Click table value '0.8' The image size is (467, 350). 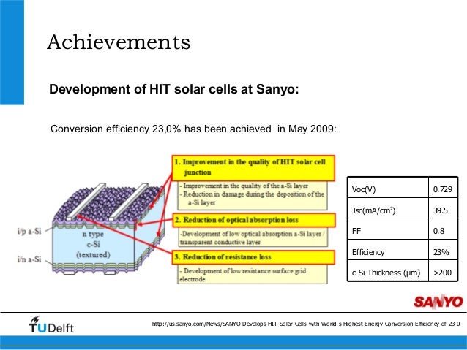[x=443, y=229]
